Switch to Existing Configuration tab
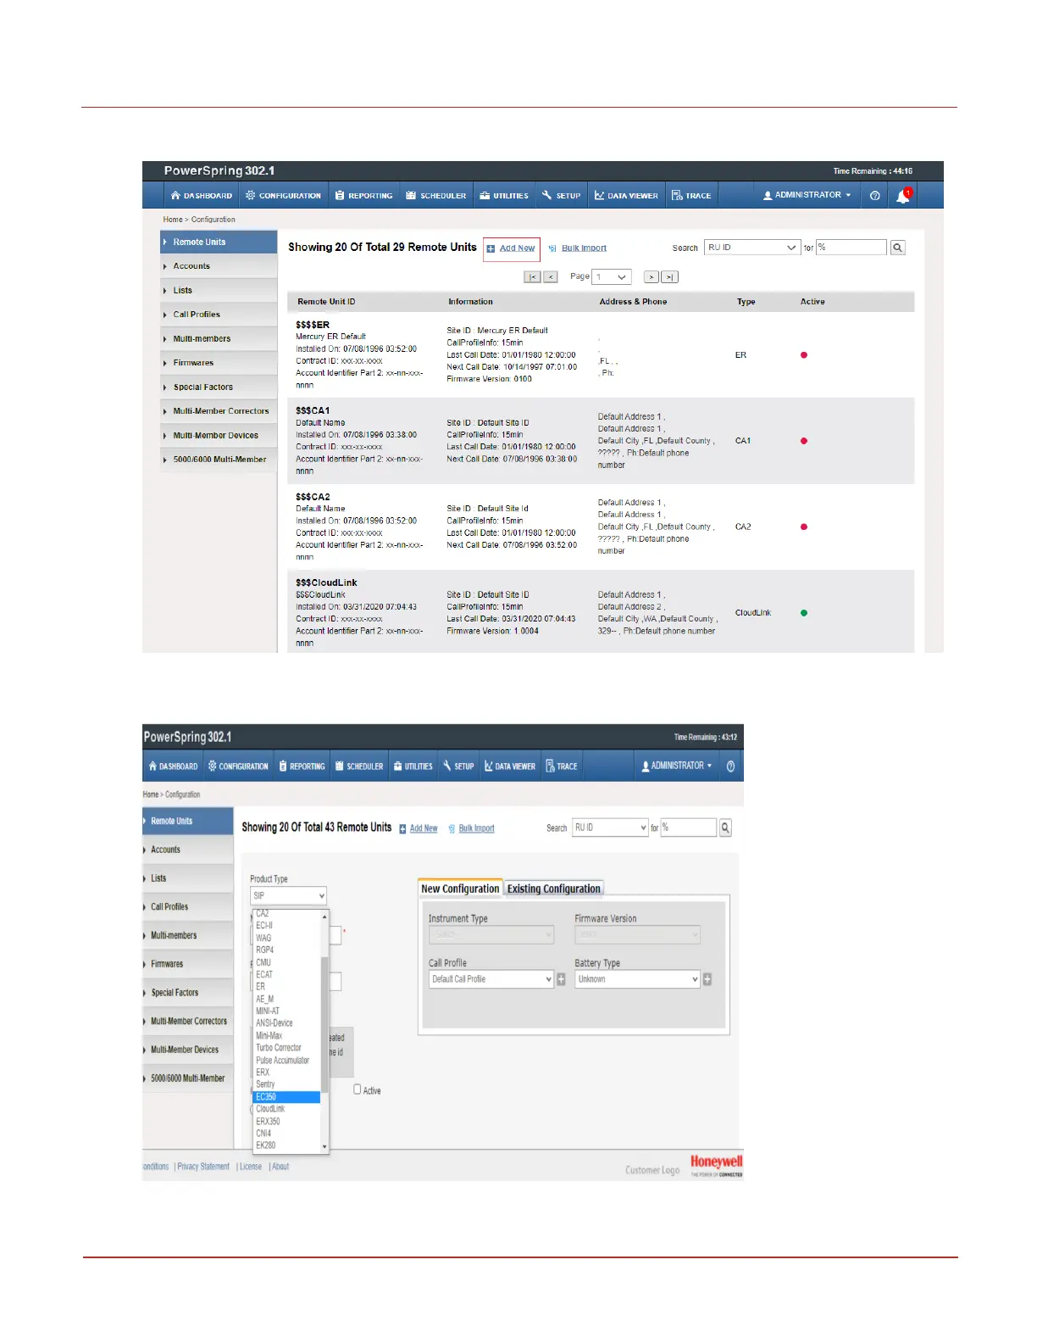The height and width of the screenshot is (1343, 1037). [x=554, y=889]
